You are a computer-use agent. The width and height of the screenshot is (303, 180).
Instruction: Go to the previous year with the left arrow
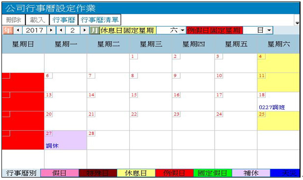(18, 30)
